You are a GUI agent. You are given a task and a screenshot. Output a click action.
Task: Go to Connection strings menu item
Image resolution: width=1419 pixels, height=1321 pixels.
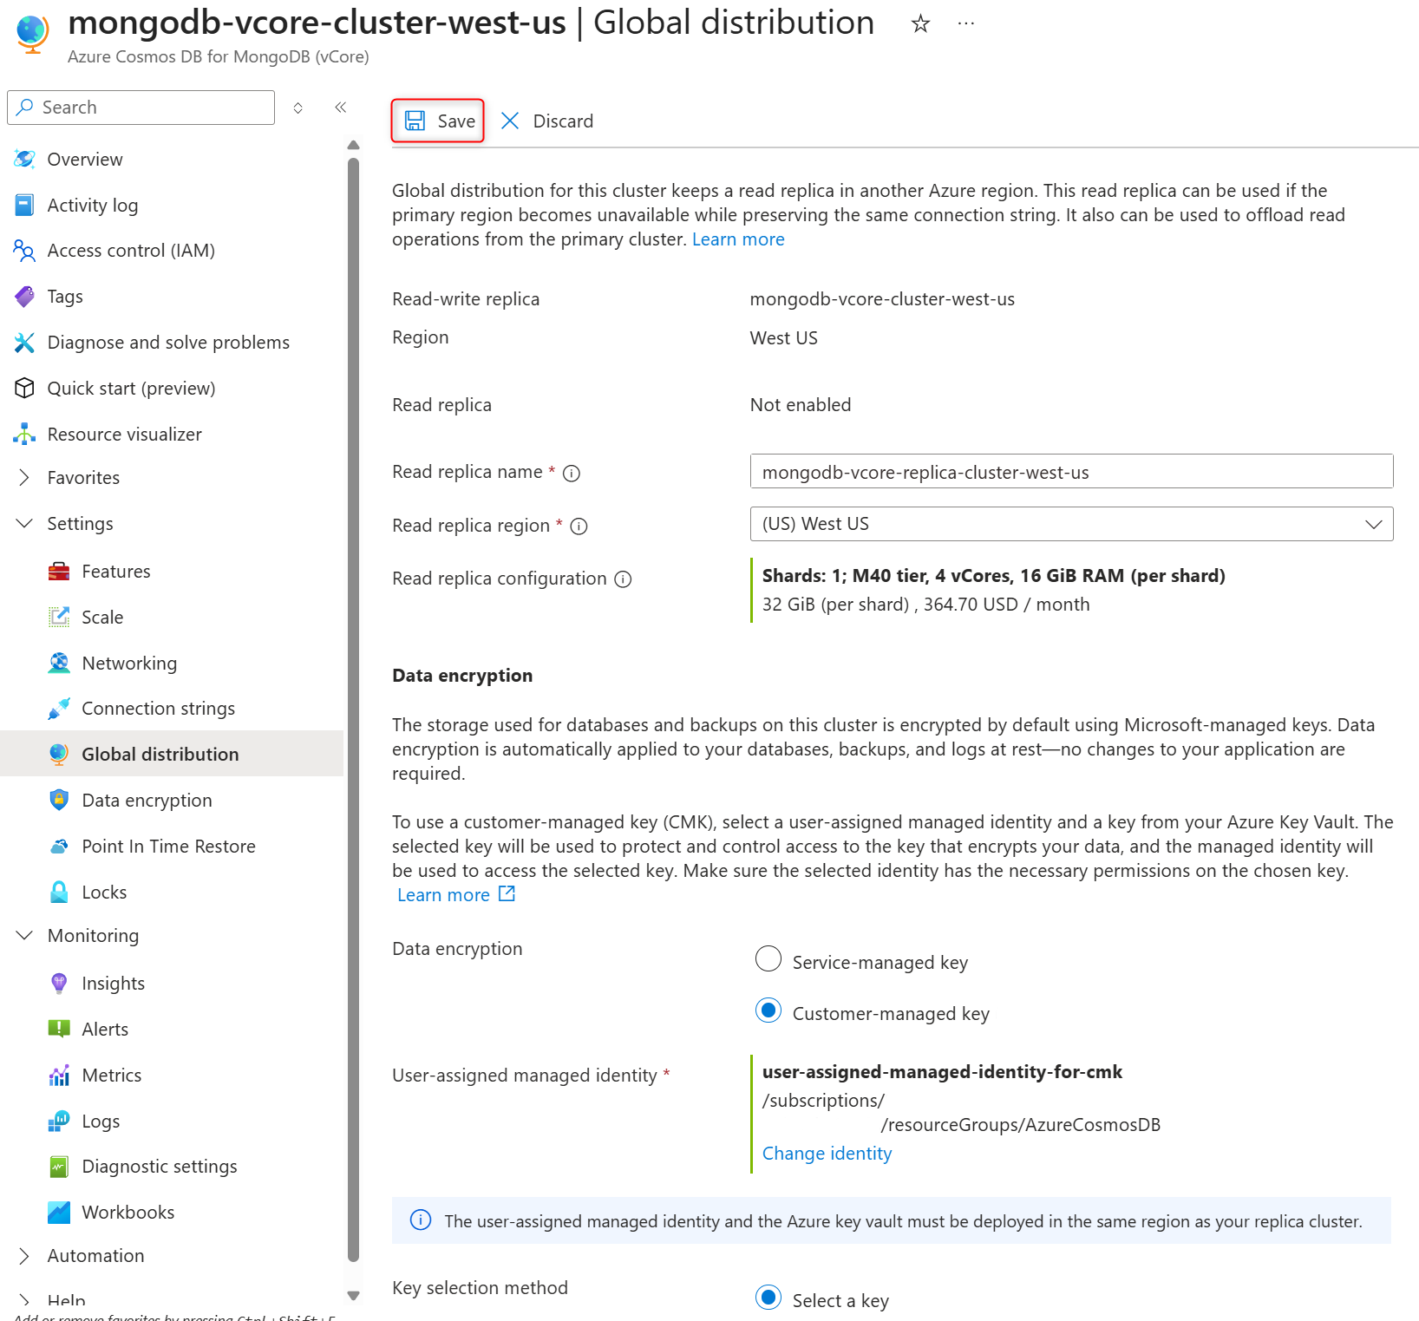point(158,709)
